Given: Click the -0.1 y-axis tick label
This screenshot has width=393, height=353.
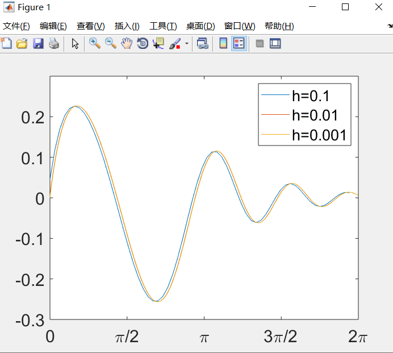Looking at the screenshot, I should [x=30, y=239].
